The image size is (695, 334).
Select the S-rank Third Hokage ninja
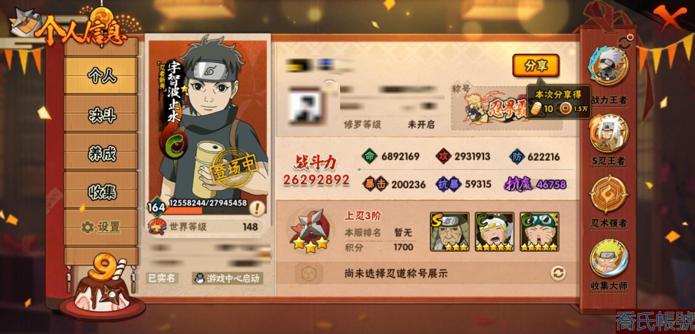tap(450, 232)
